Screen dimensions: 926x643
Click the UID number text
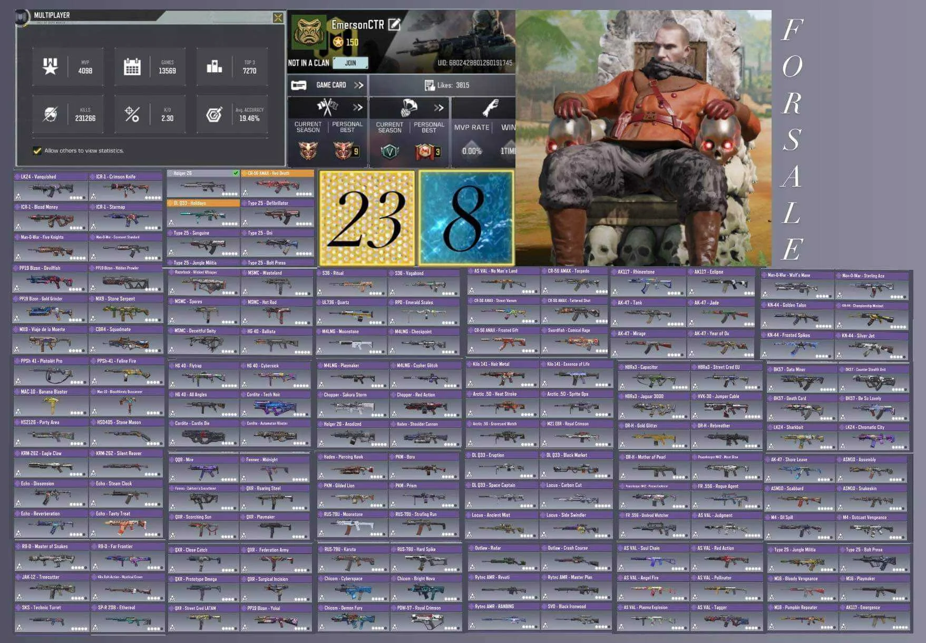tap(475, 63)
